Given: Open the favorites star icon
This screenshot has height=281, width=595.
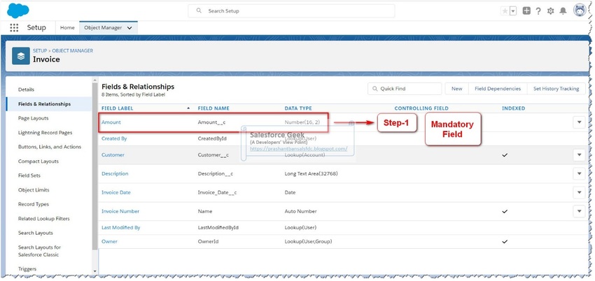Looking at the screenshot, I should (x=505, y=11).
